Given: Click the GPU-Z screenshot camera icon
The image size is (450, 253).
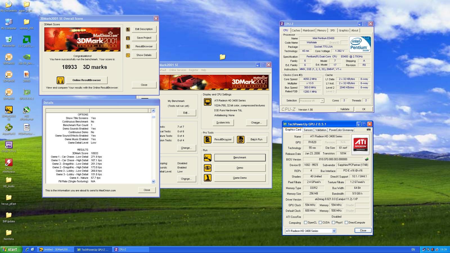Looking at the screenshot, I should click(x=369, y=130).
